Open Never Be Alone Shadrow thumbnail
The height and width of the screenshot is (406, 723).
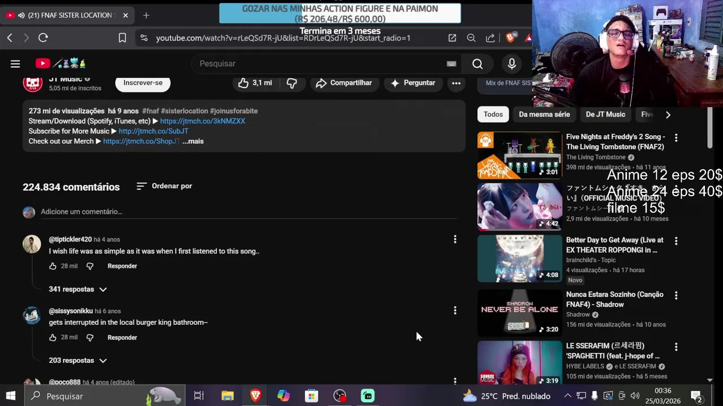pos(520,313)
